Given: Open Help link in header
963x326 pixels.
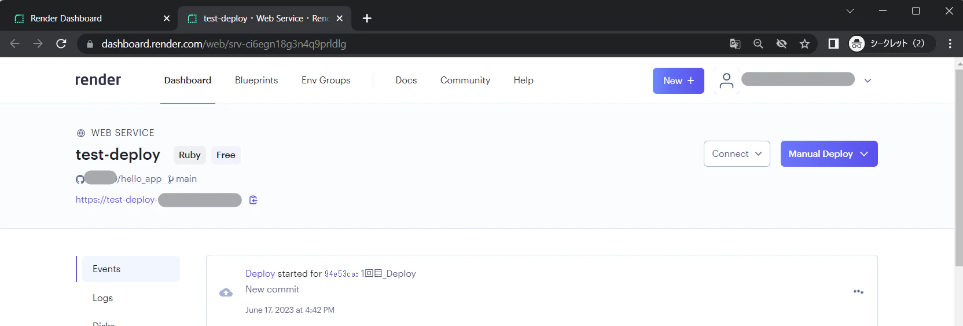Looking at the screenshot, I should 524,80.
